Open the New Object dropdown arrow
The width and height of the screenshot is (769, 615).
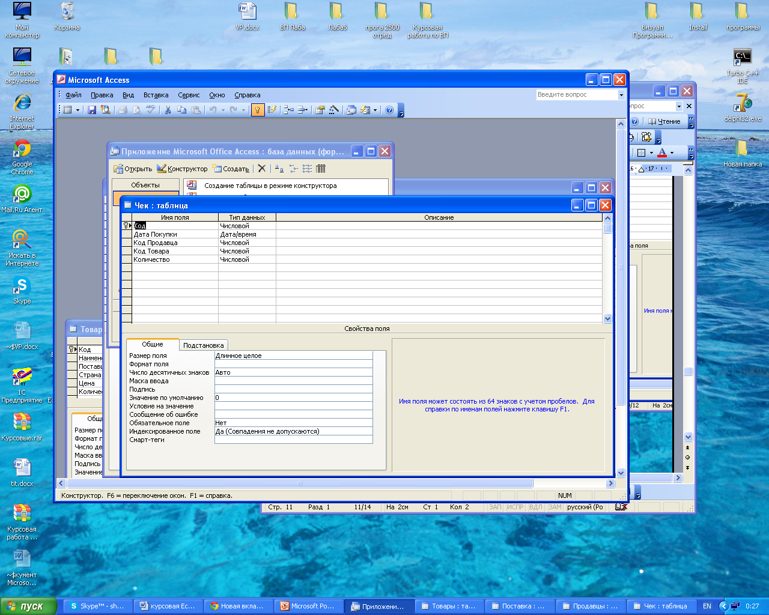point(375,110)
